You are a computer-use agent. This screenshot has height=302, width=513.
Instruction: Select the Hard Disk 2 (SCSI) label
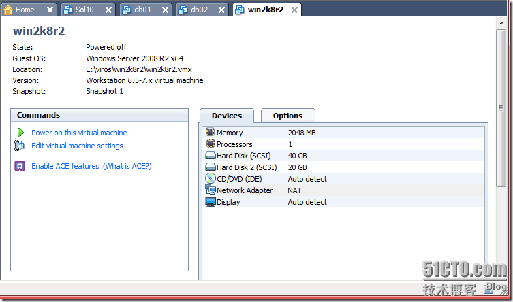pyautogui.click(x=247, y=167)
